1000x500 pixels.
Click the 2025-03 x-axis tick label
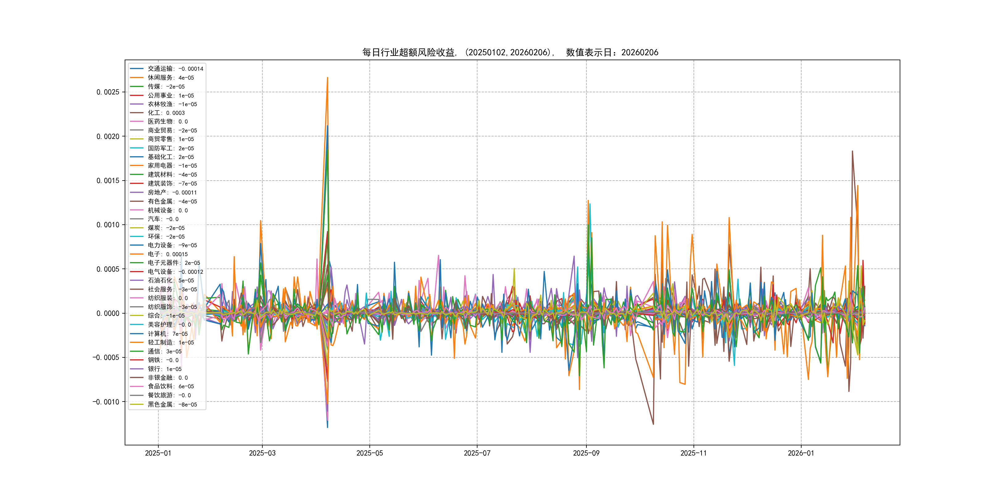[x=262, y=453]
